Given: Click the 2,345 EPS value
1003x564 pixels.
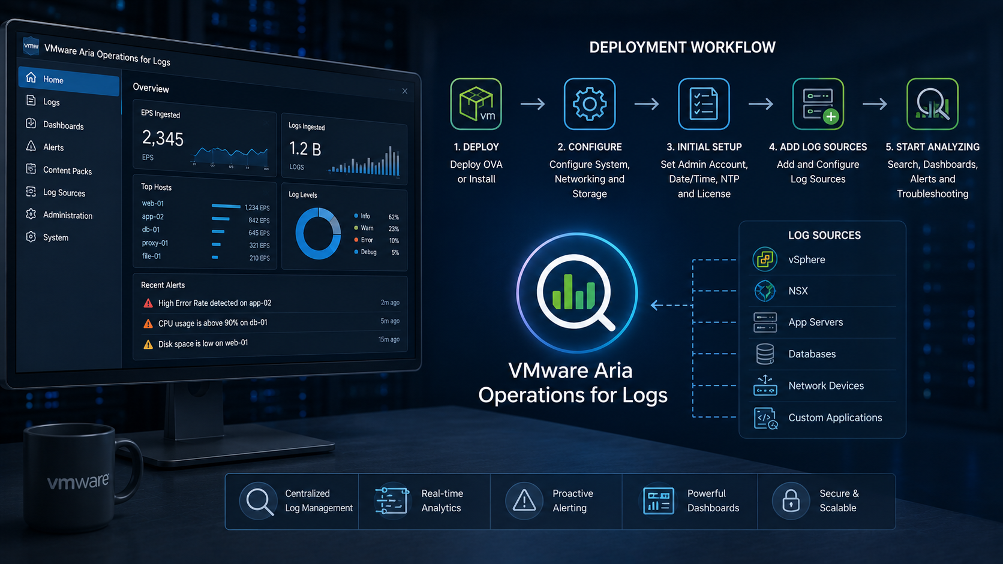Looking at the screenshot, I should click(x=163, y=139).
